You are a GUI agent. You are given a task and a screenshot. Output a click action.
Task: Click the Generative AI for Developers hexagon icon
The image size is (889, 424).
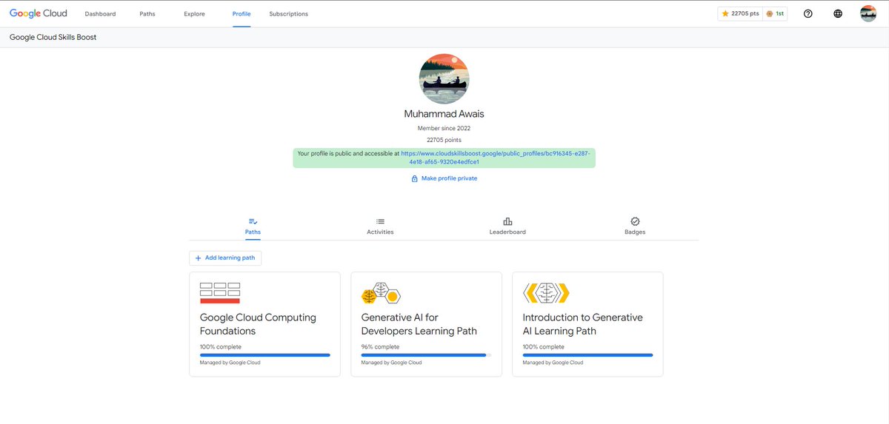tap(381, 293)
